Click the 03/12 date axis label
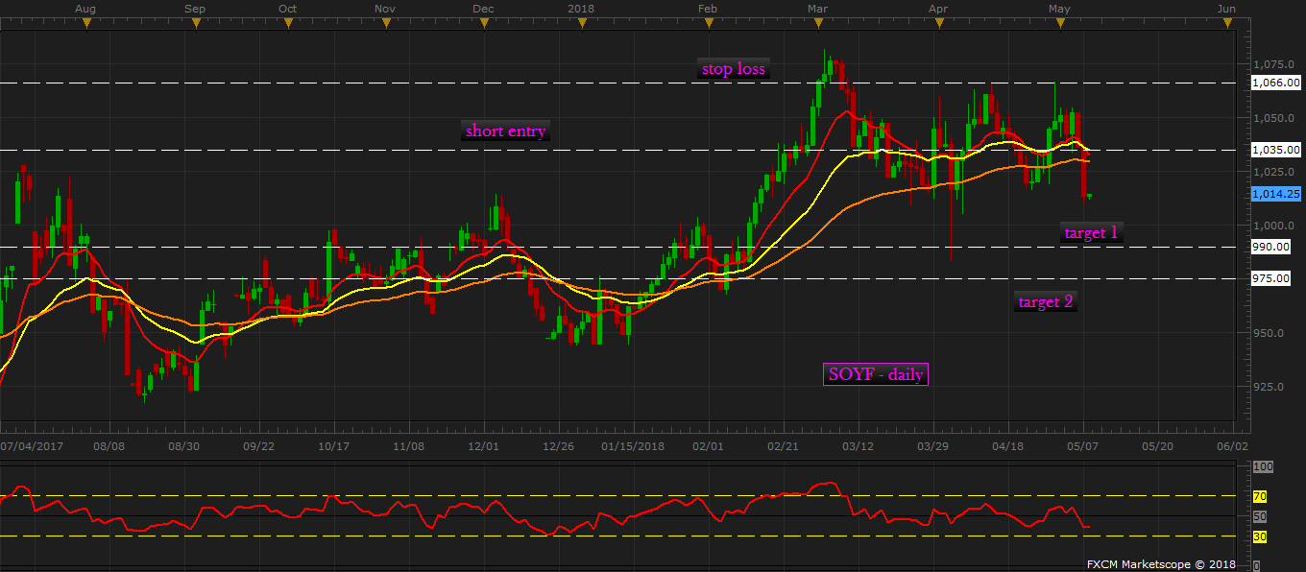 click(x=858, y=446)
